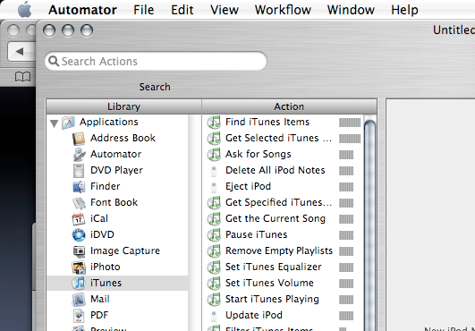Select 'Remove Empty Playlists' action text
475x331 pixels.
pyautogui.click(x=279, y=250)
